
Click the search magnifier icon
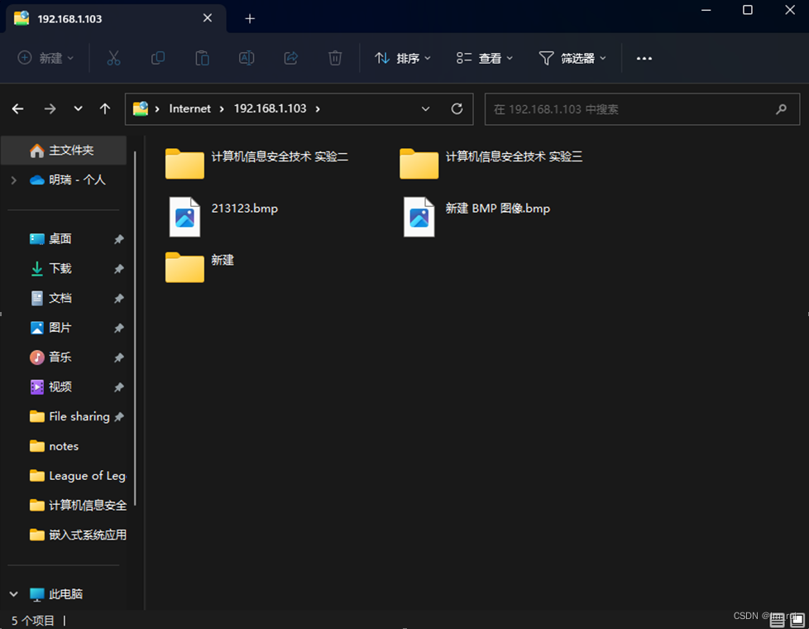coord(781,109)
